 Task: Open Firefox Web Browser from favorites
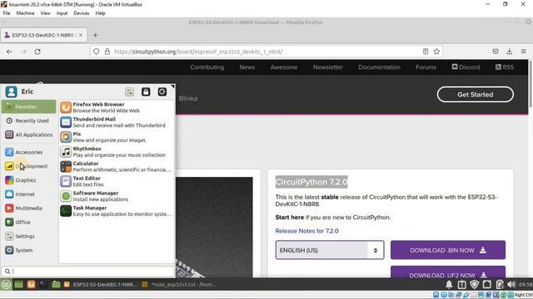[117, 107]
